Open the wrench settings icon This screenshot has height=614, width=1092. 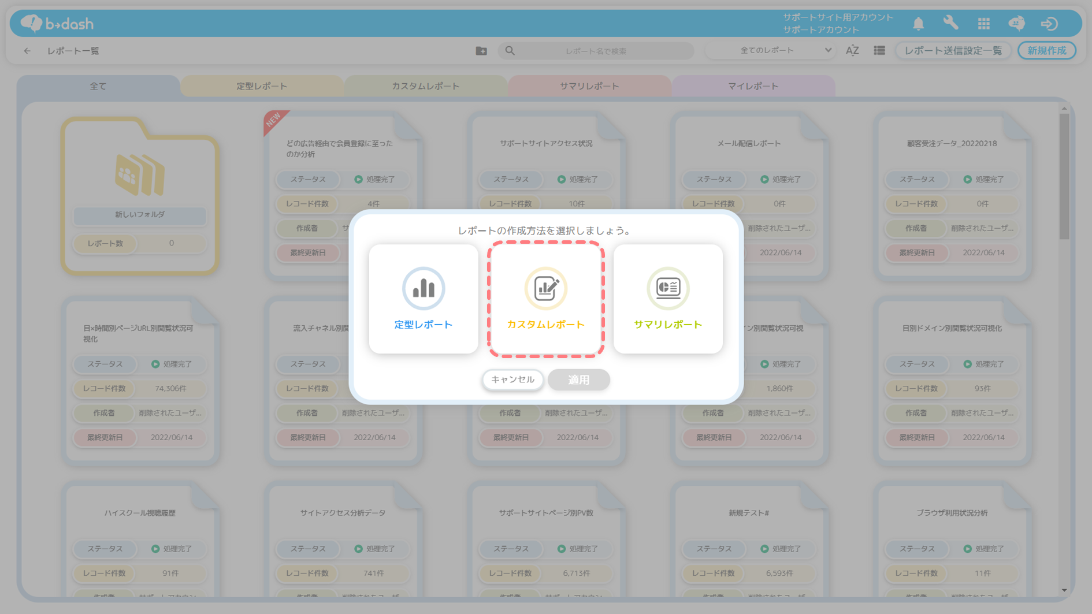pos(951,23)
